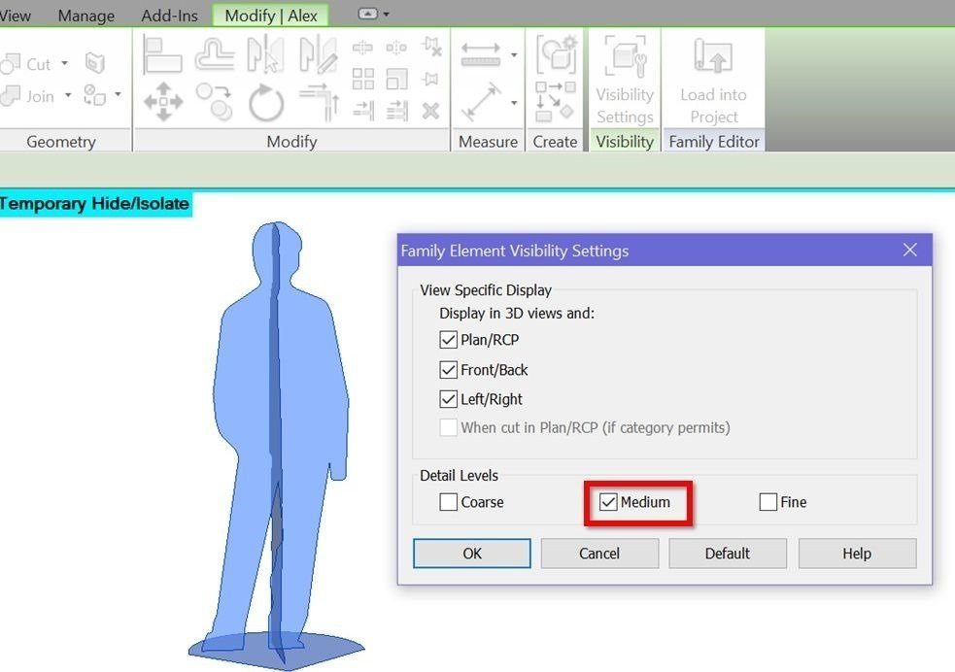
Task: Switch to the Add-Ins tab
Action: point(169,16)
